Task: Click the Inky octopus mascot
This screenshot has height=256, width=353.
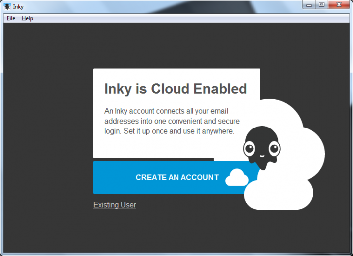Action: click(262, 147)
